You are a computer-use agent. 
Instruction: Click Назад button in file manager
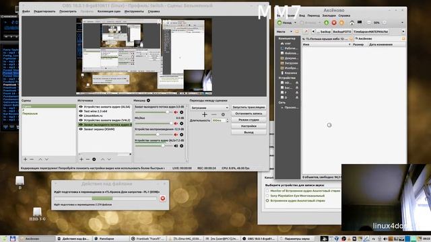[285, 23]
